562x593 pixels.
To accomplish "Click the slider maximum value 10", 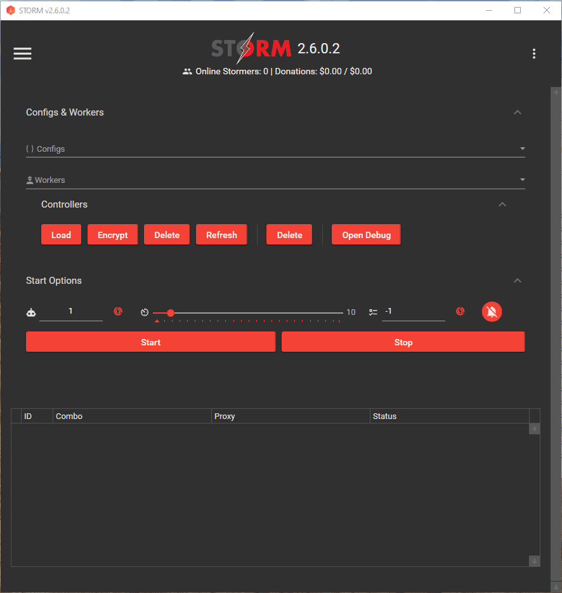I will (x=351, y=312).
